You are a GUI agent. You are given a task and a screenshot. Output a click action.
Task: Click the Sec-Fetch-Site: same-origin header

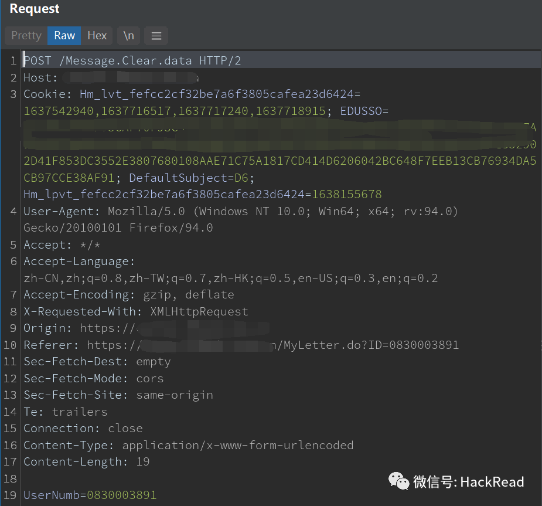point(118,395)
